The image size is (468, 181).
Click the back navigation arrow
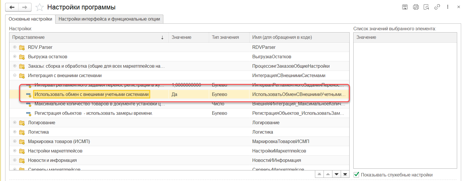click(x=12, y=7)
